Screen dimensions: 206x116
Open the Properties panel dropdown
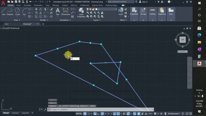(x=134, y=20)
